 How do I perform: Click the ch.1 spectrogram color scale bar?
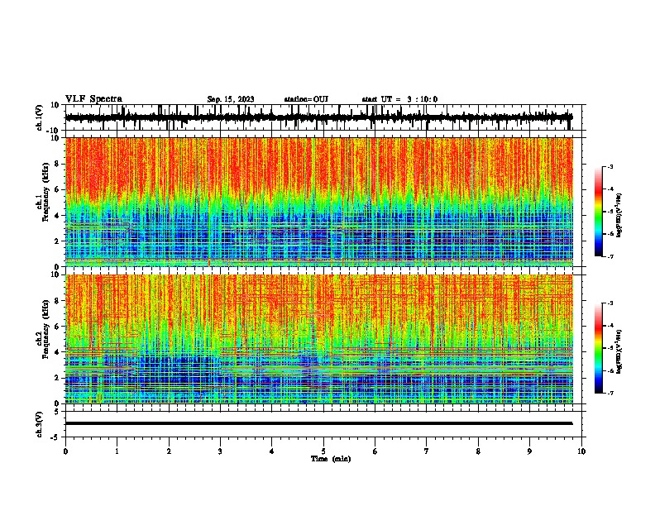[x=599, y=212]
